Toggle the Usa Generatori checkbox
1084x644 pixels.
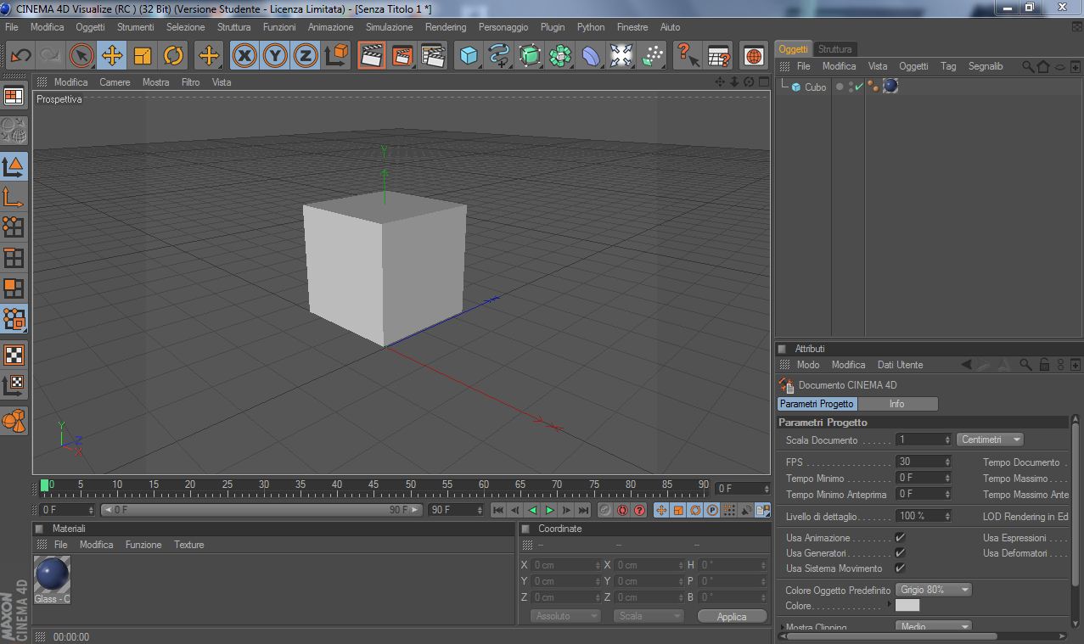coord(900,553)
